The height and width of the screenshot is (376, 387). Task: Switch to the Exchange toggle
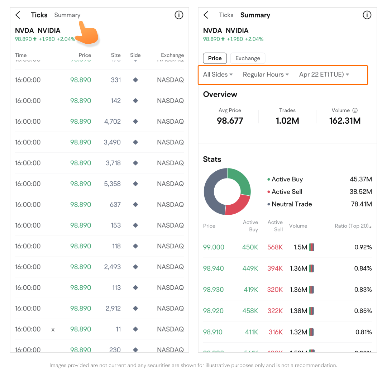coord(248,58)
